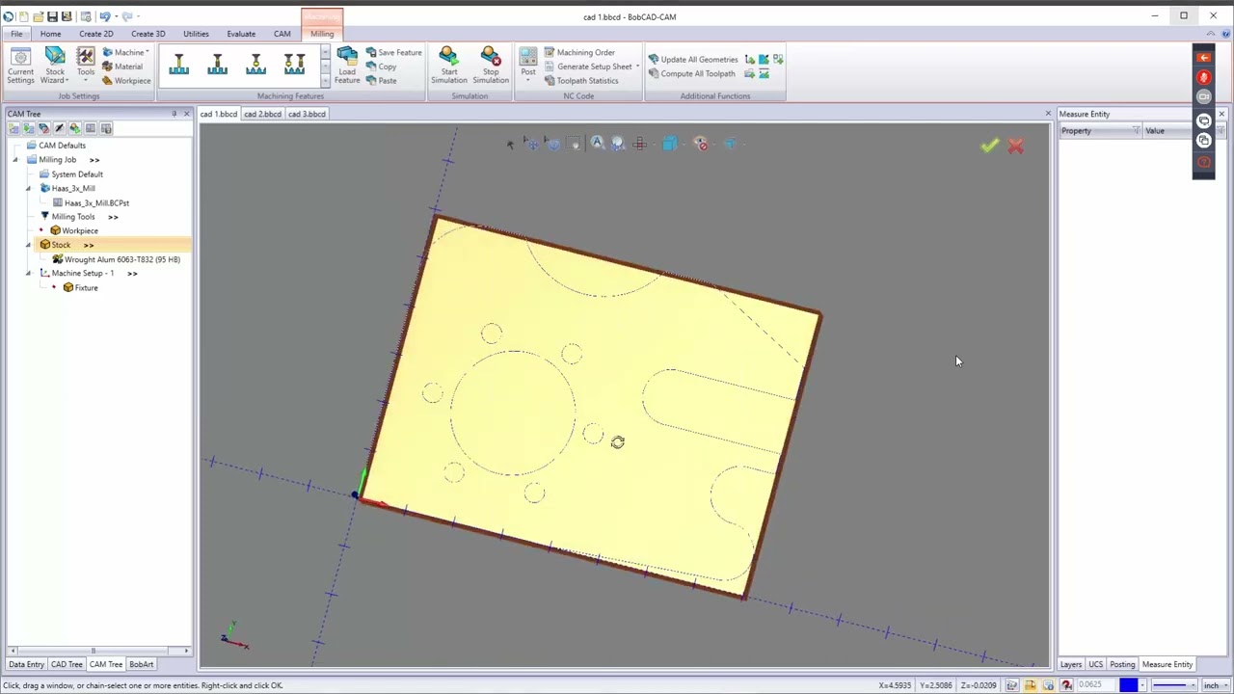The width and height of the screenshot is (1234, 694).
Task: Switch to the cad 2.bbcd document tab
Action: coord(262,114)
